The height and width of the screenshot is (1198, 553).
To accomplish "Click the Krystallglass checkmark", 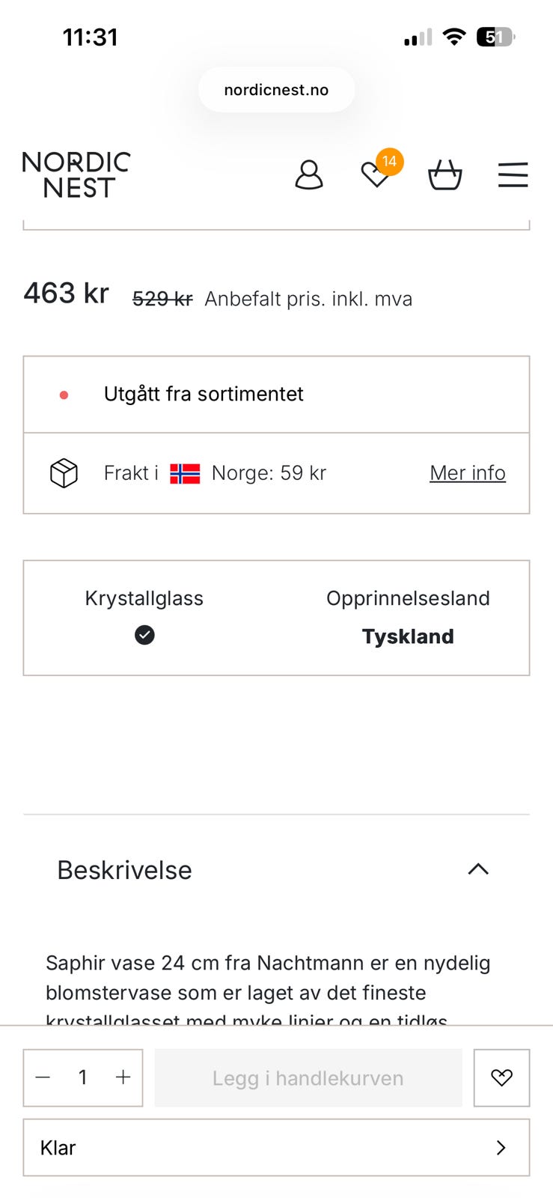I will 144,635.
